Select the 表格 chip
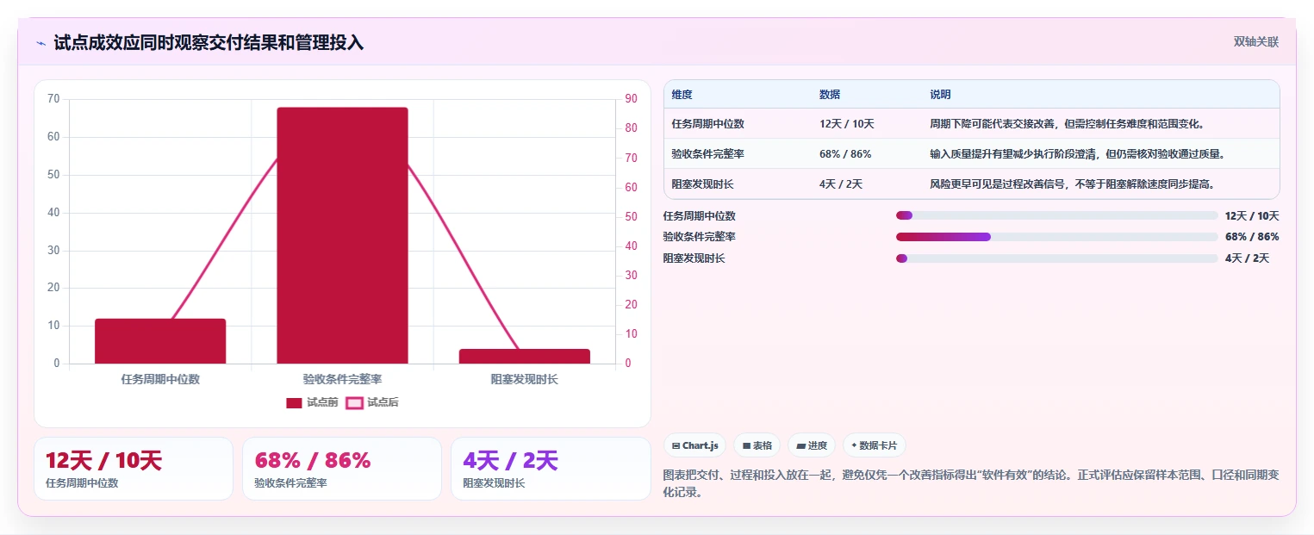This screenshot has width=1314, height=535. tap(757, 445)
